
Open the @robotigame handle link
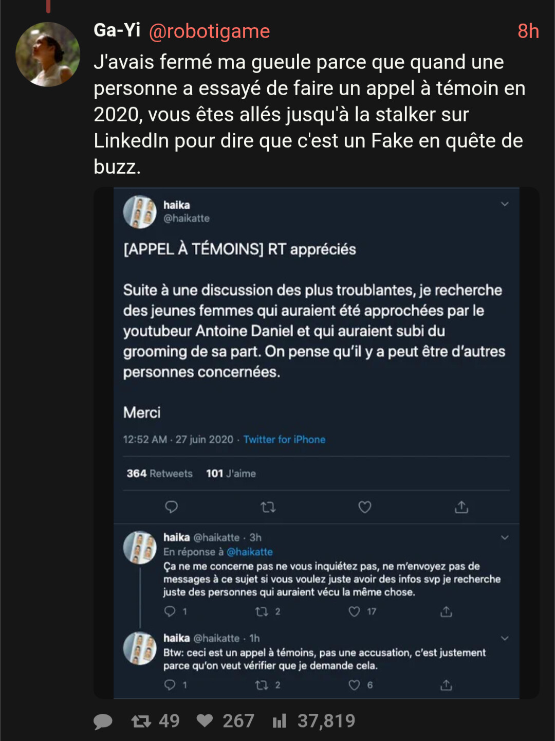tap(209, 31)
